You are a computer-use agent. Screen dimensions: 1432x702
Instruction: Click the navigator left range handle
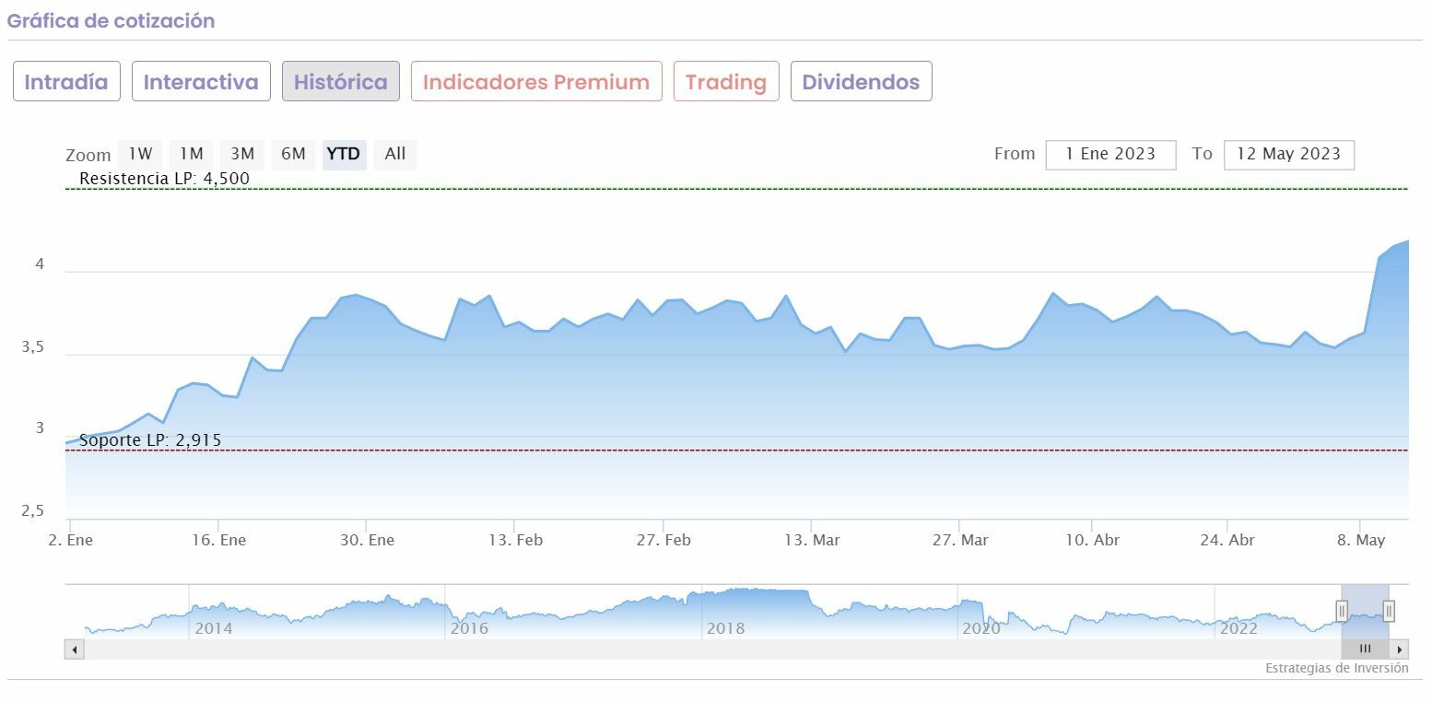click(x=1342, y=610)
